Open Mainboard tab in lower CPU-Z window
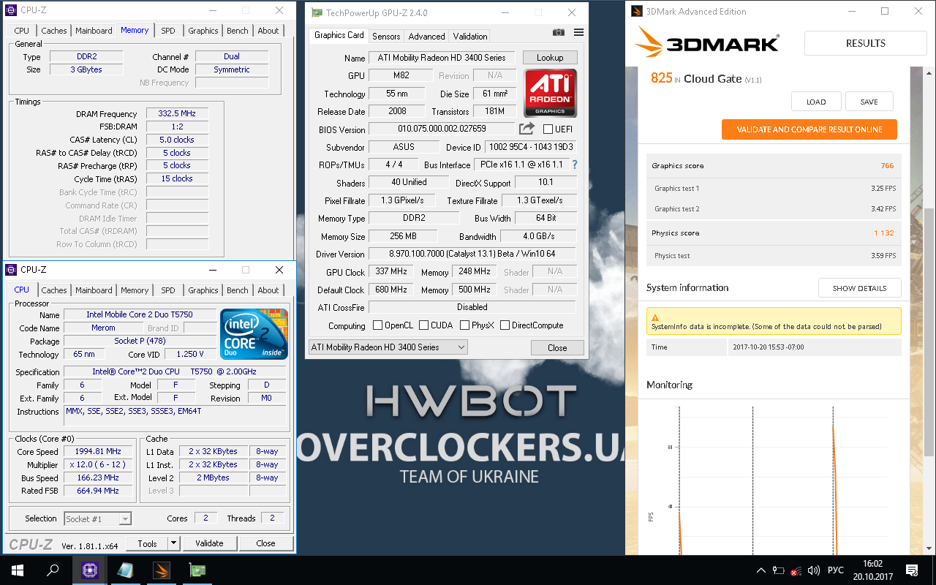 point(94,290)
